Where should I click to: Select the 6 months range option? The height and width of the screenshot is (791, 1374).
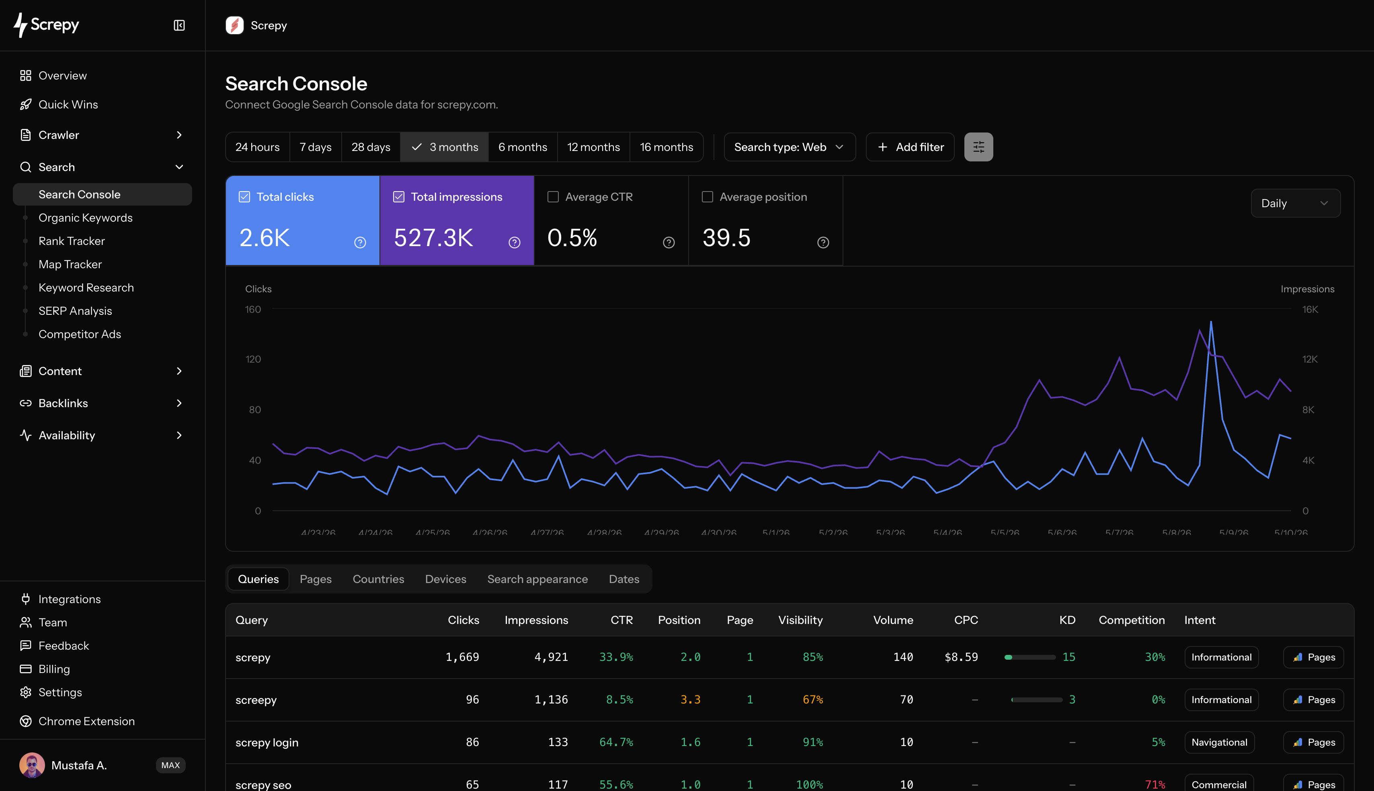tap(523, 147)
